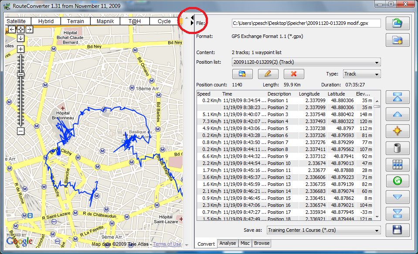Image resolution: width=418 pixels, height=254 pixels.
Task: Click speed value 6.6 Km/h
Action: pyautogui.click(x=212, y=156)
